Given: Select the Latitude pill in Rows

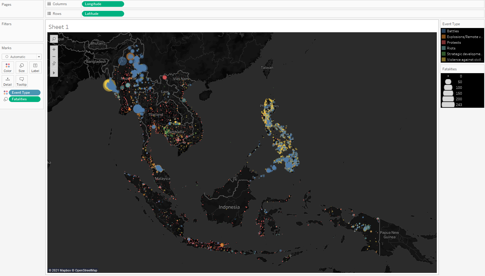Looking at the screenshot, I should pyautogui.click(x=103, y=14).
